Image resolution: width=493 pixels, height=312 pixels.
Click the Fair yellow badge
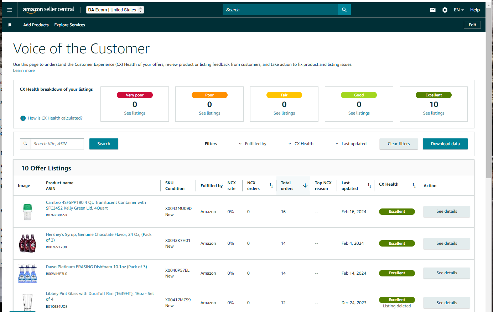pos(284,95)
